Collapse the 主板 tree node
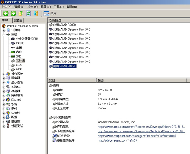 (x=4, y=35)
